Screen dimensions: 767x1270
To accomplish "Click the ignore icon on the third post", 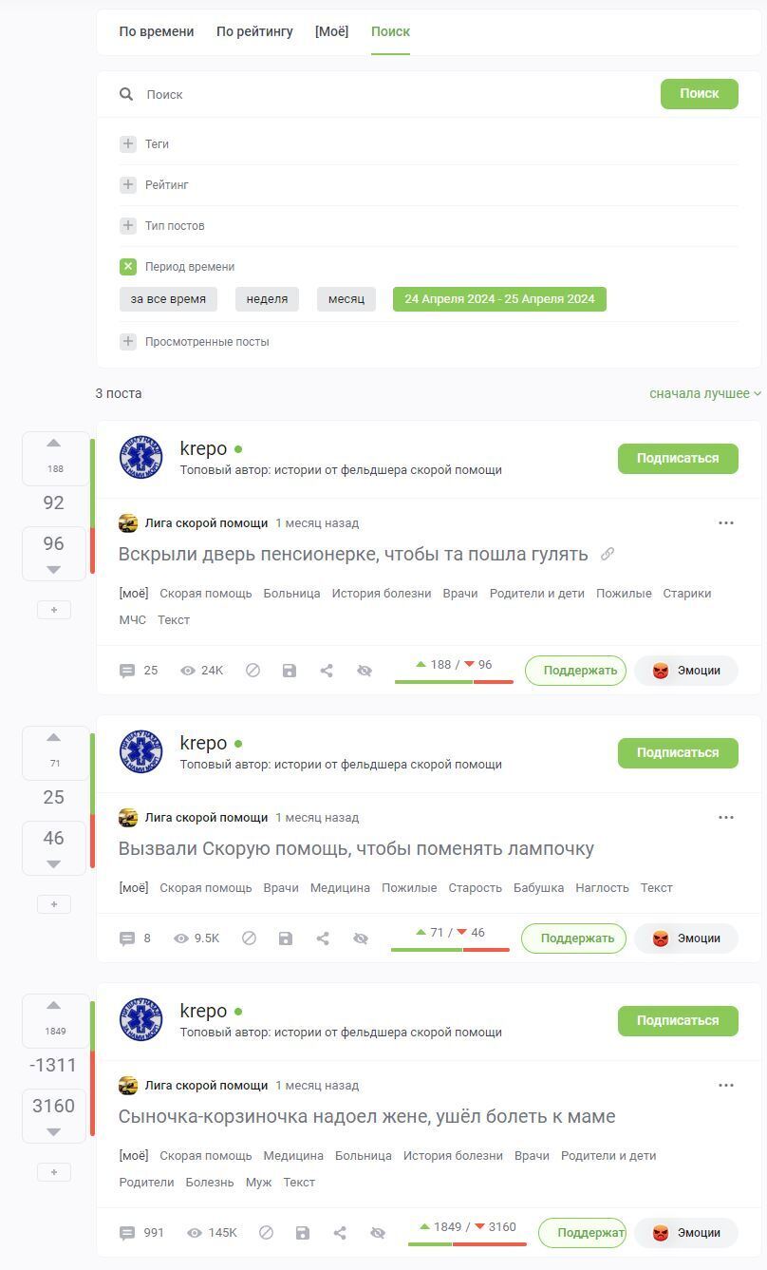I will pos(267,1233).
